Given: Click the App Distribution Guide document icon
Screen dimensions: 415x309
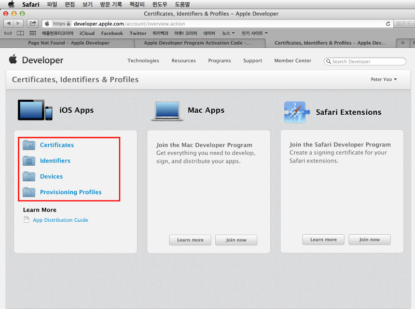Looking at the screenshot, I should coord(26,220).
